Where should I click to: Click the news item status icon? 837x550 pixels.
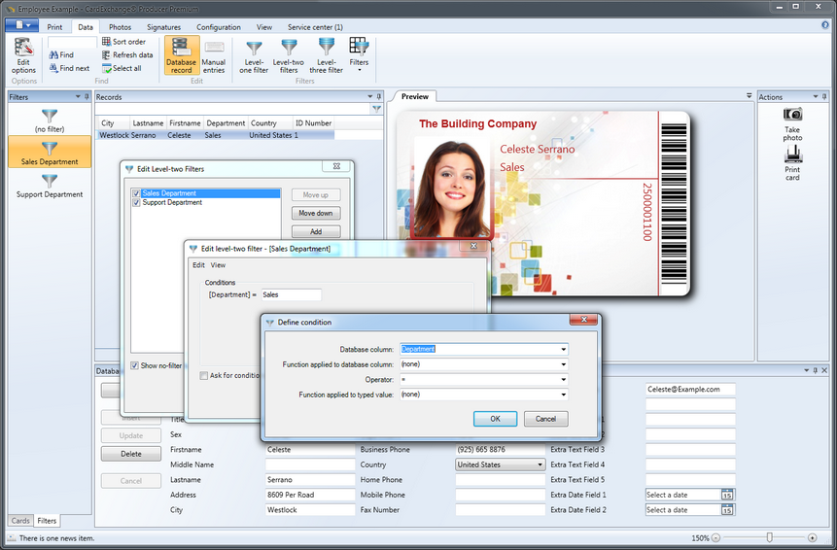12,537
